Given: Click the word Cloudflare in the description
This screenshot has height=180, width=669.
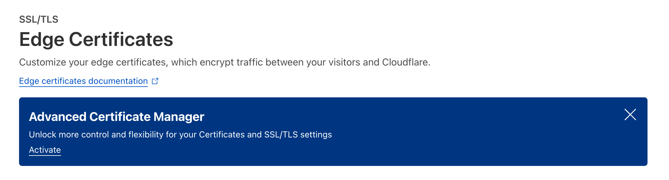Looking at the screenshot, I should [x=405, y=62].
